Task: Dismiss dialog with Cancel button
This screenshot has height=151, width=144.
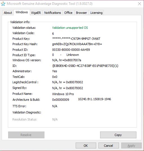Action: coord(109,146)
